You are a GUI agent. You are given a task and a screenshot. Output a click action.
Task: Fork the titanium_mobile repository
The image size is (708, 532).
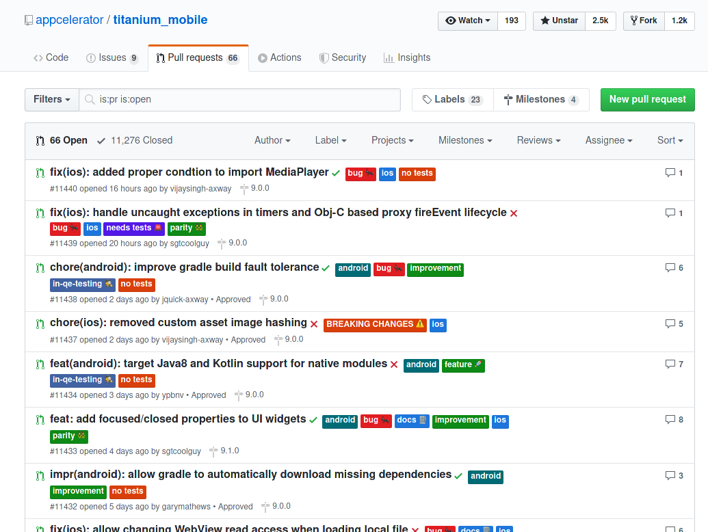coord(644,21)
